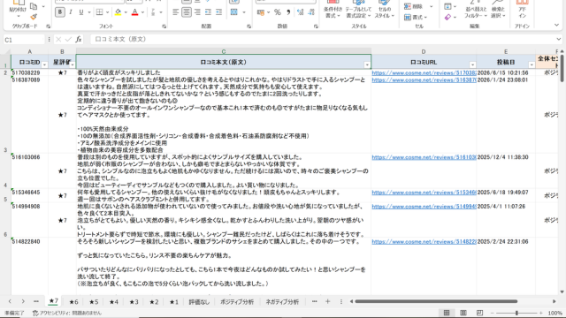Open the 条件付き書式 conditional formatting menu
Image resolution: width=566 pixels, height=318 pixels.
click(x=333, y=10)
